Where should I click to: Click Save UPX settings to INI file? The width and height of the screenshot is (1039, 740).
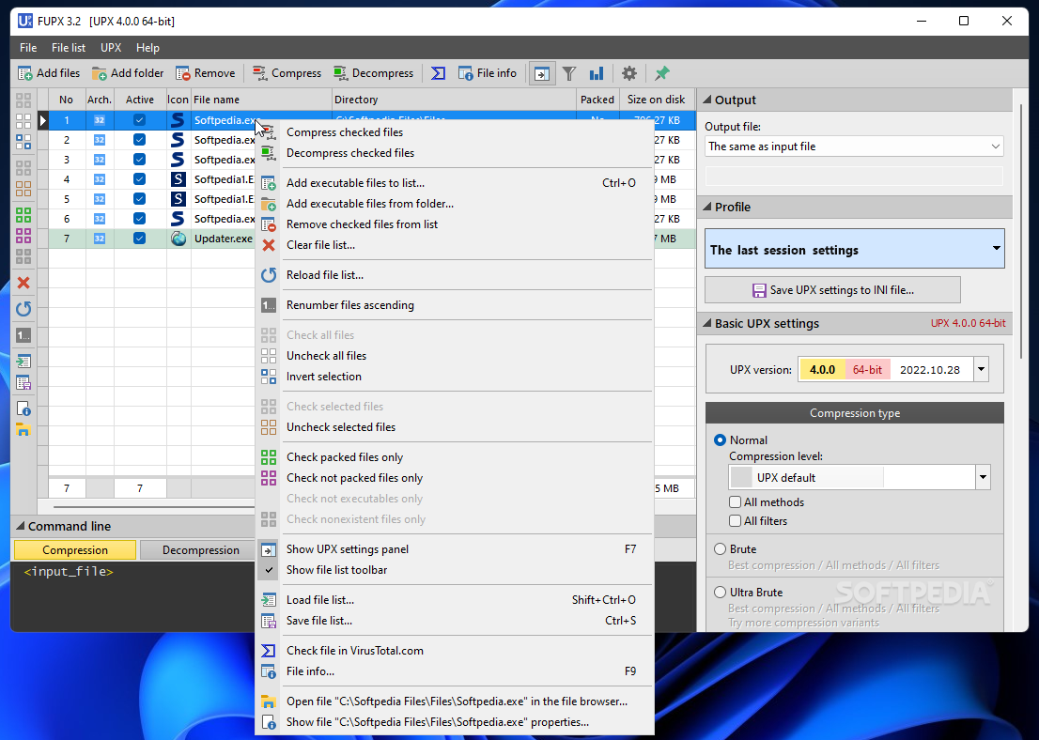[832, 290]
